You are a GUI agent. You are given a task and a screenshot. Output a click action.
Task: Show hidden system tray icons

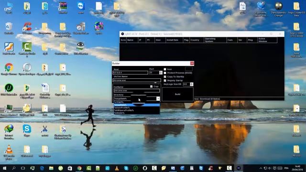click(261, 168)
